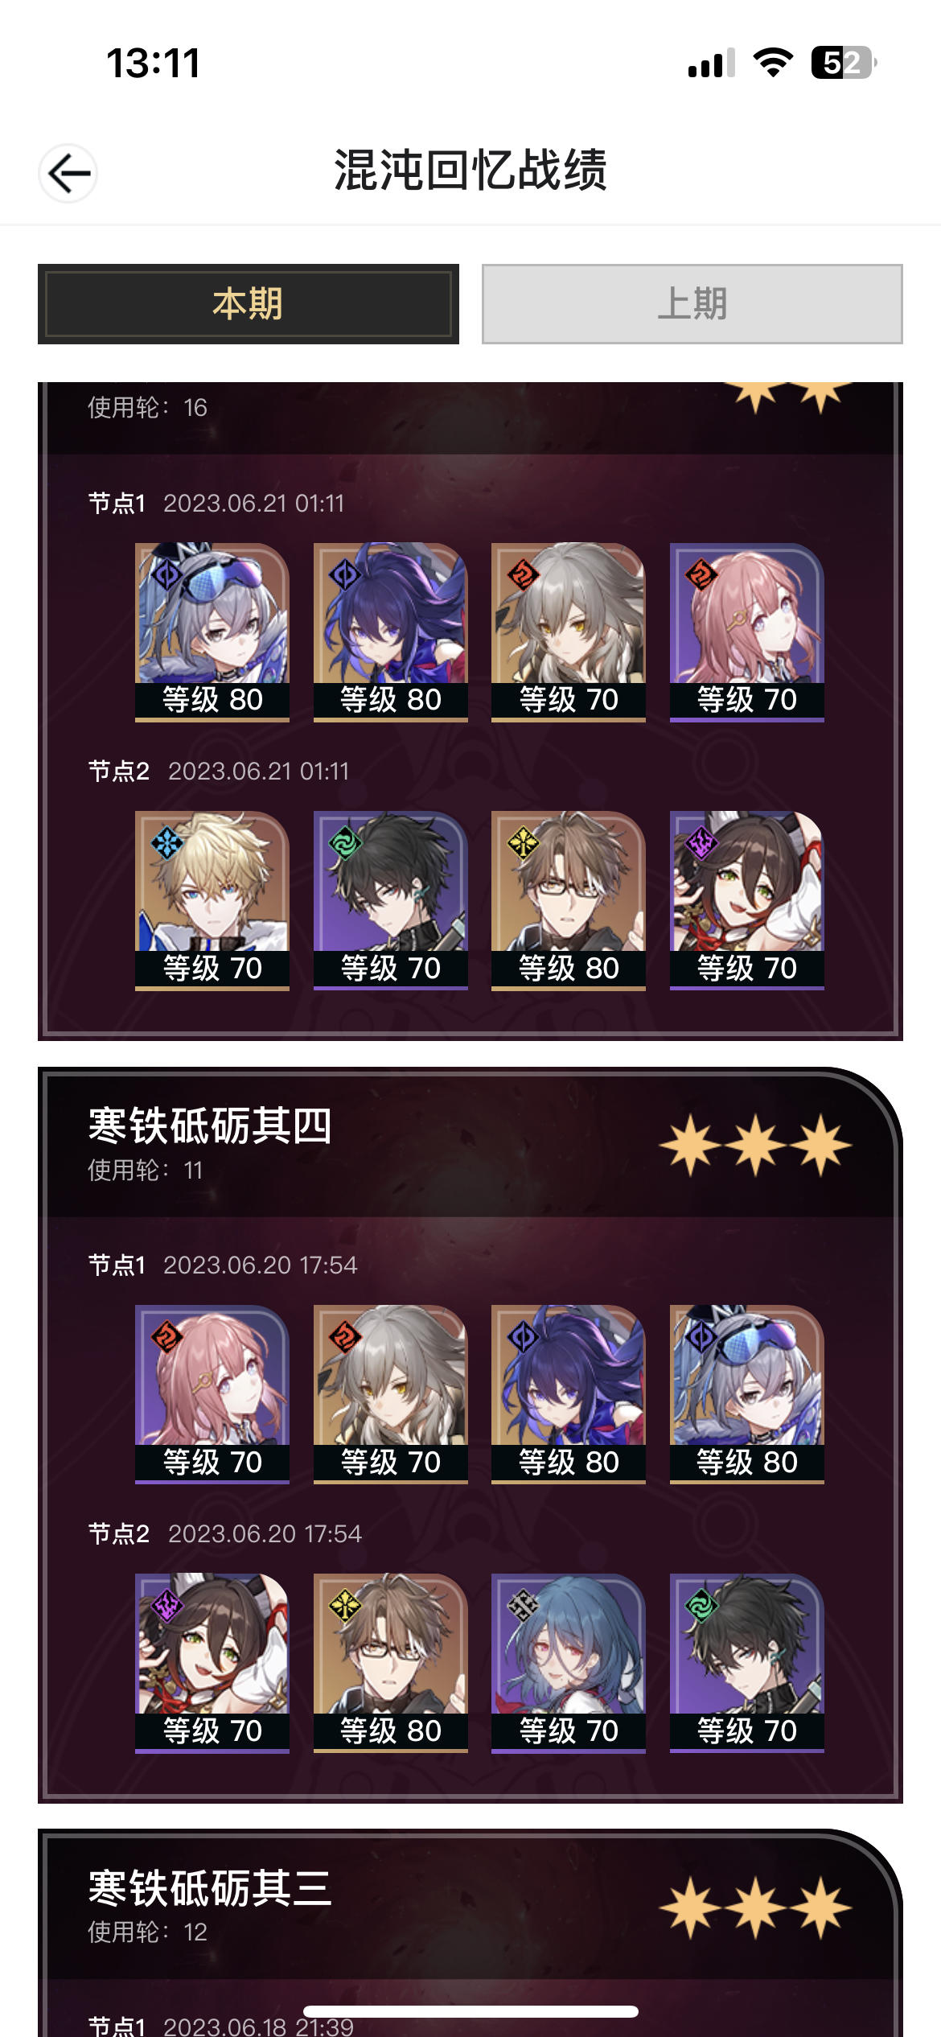The height and width of the screenshot is (2037, 941).
Task: Click the Quantum element icon on Silver Wolf
Action: point(167,575)
